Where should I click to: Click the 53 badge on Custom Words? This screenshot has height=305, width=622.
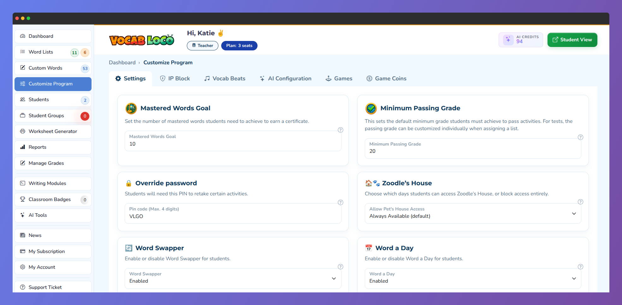pyautogui.click(x=85, y=68)
